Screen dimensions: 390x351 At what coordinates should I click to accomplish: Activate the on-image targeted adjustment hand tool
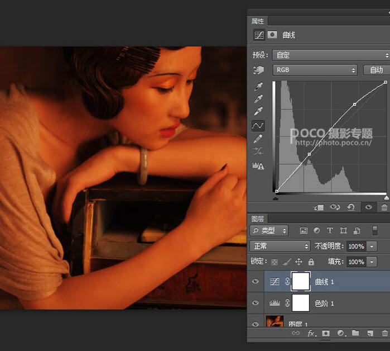click(258, 70)
